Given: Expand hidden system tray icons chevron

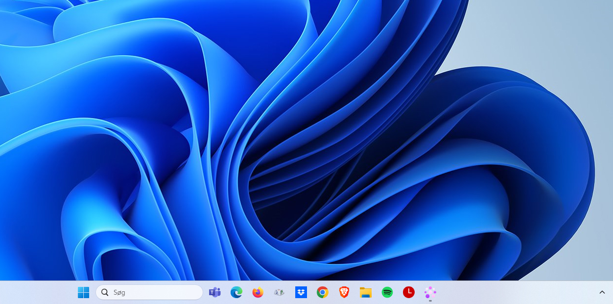Looking at the screenshot, I should click(602, 292).
